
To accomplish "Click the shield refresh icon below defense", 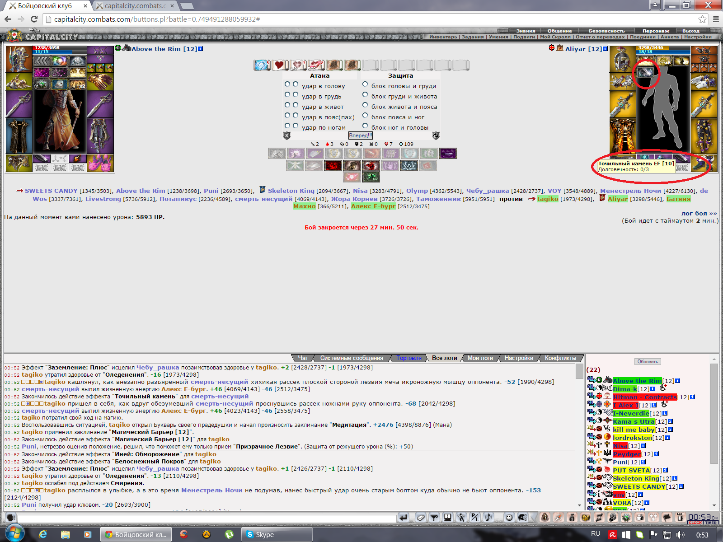I will [x=436, y=135].
